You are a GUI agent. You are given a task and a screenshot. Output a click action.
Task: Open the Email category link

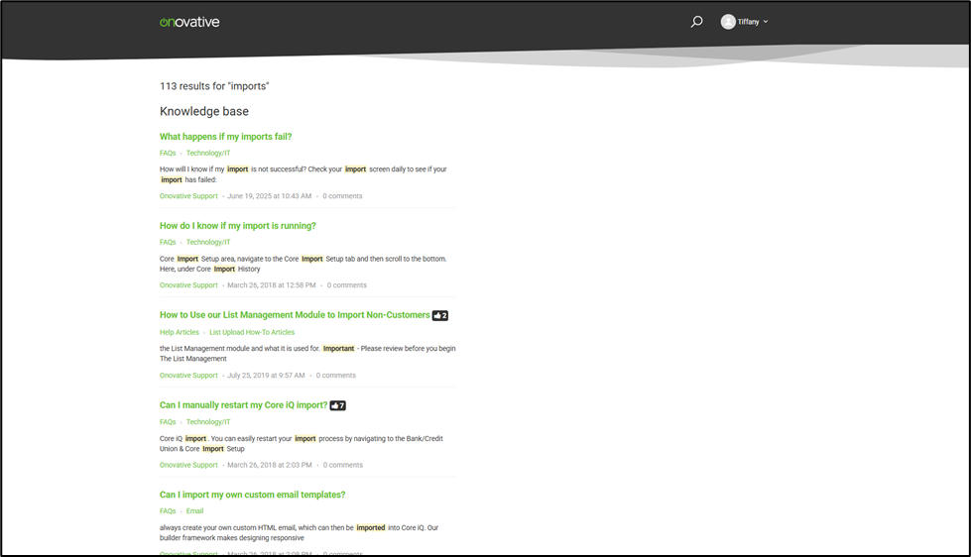coord(194,511)
